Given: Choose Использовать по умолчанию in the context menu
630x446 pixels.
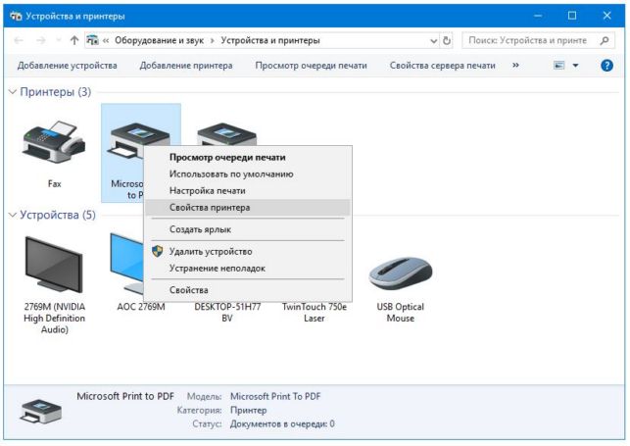Looking at the screenshot, I should click(248, 174).
